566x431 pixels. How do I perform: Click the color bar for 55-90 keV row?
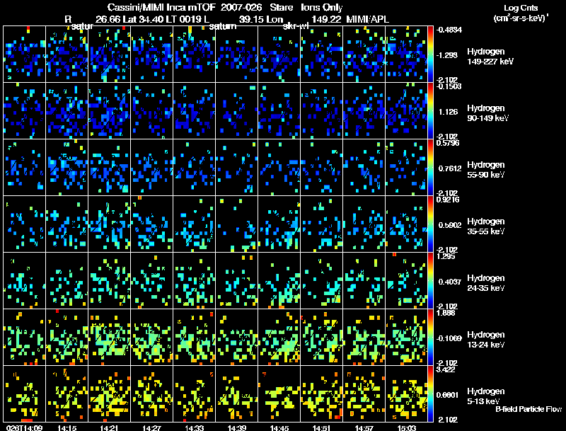click(x=430, y=168)
